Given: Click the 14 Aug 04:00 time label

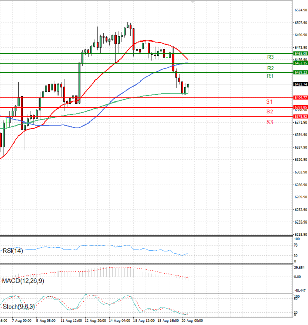Looking at the screenshot, I should (x=120, y=321).
